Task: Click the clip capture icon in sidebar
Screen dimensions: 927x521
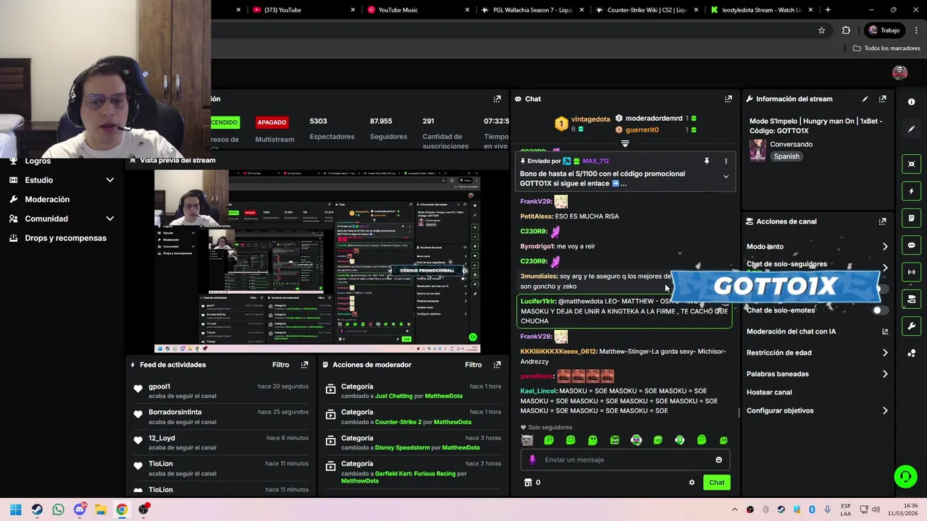Action: (911, 164)
